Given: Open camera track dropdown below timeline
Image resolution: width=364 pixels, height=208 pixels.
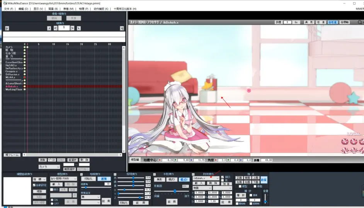Looking at the screenshot, I should [49, 167].
